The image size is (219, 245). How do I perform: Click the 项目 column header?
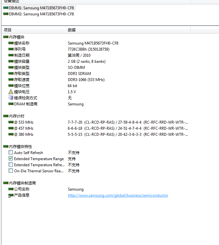pos(34,30)
